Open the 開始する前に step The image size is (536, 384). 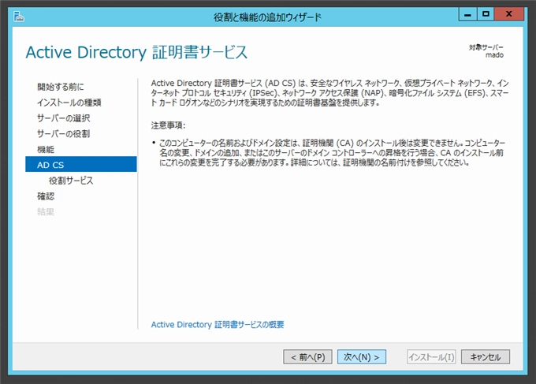pyautogui.click(x=61, y=87)
